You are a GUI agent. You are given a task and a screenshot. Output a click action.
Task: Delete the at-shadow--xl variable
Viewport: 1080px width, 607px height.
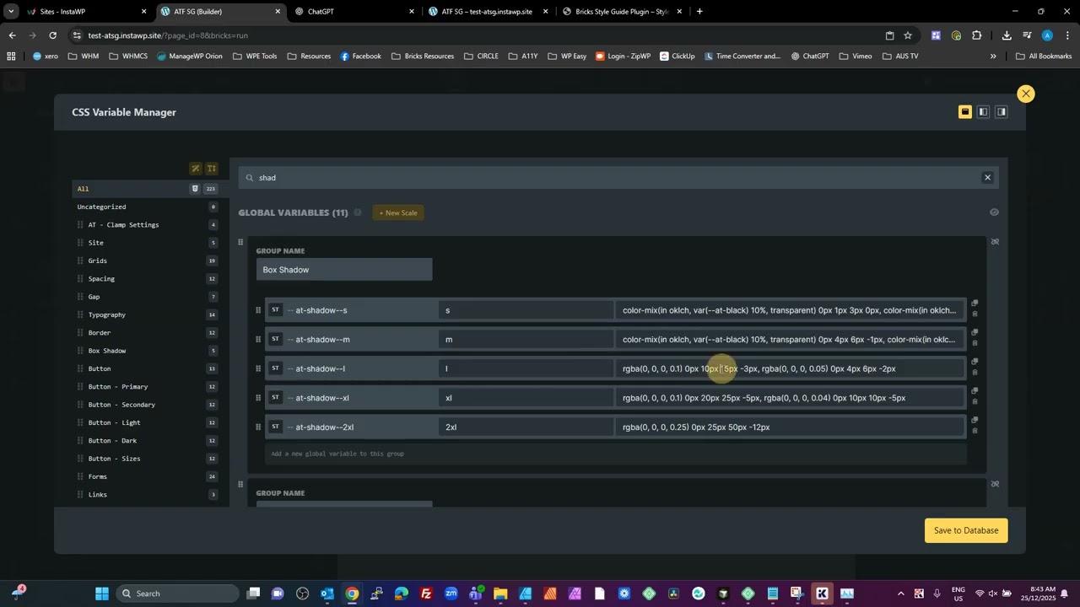(975, 402)
